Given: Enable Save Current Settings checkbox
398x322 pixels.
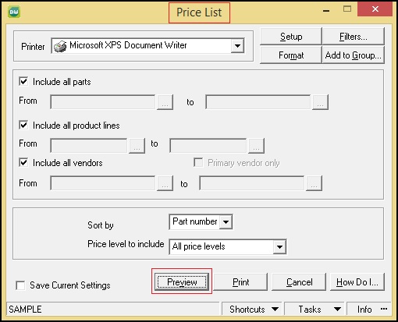Looking at the screenshot, I should pyautogui.click(x=20, y=285).
